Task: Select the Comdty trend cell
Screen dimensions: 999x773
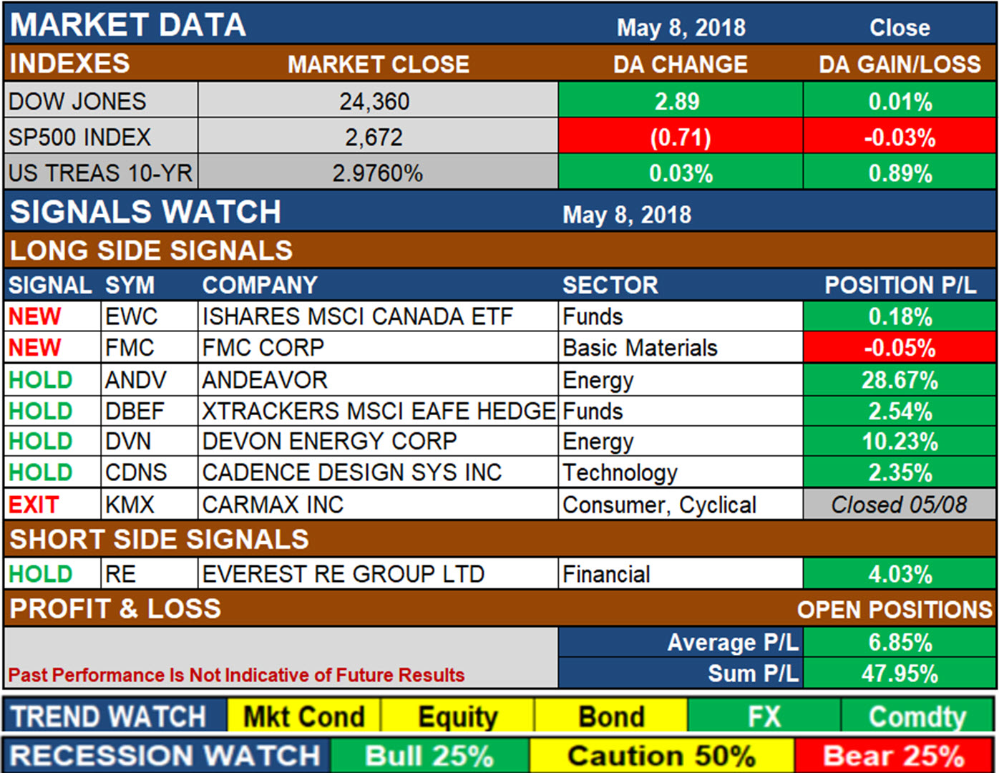Action: coord(917,716)
